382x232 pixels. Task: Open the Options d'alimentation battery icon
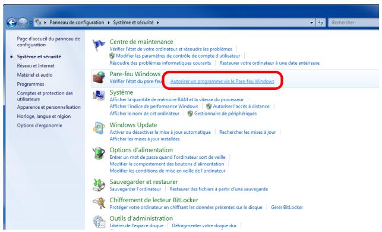tap(99, 153)
